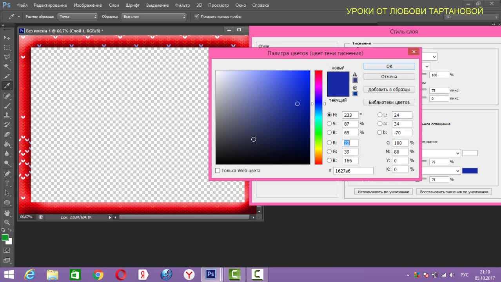501x282 pixels.
Task: Select the Pen tool
Action: pyautogui.click(x=7, y=174)
